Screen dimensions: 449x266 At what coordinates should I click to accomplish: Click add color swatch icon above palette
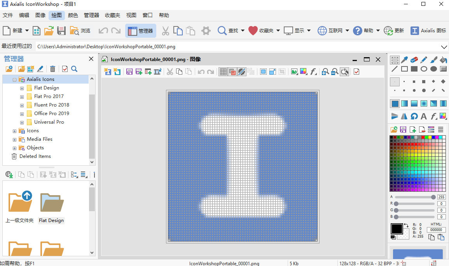pos(412,129)
